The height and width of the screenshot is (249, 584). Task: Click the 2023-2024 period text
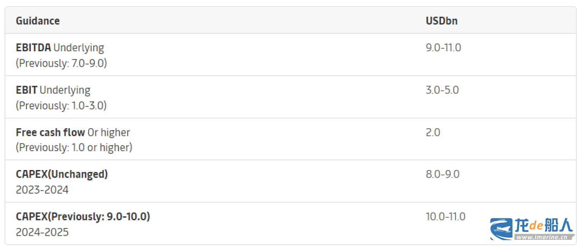pos(42,189)
